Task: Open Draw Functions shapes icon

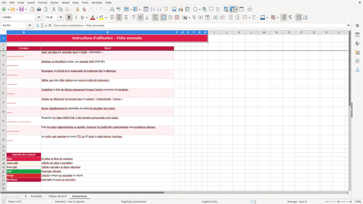Action: coord(250,9)
